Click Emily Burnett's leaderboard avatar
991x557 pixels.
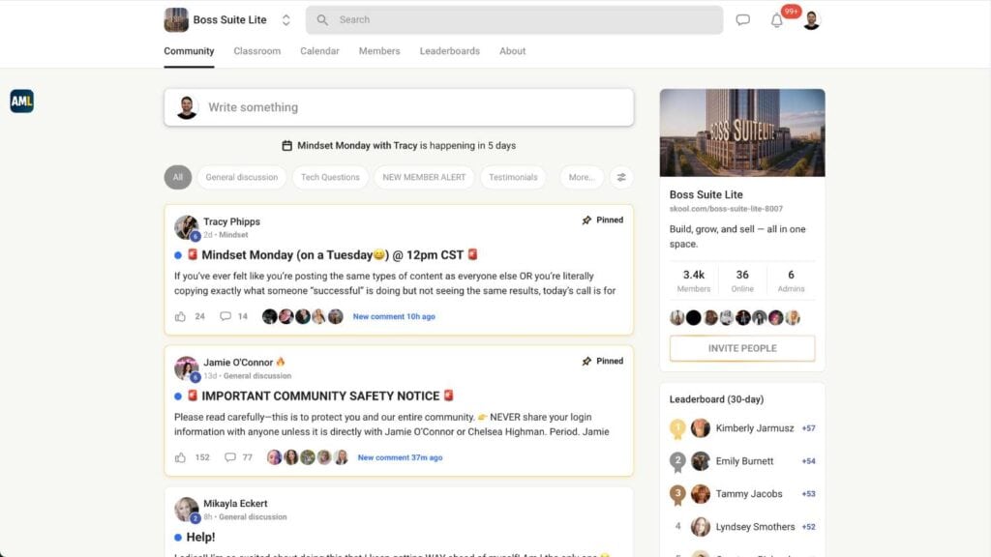[700, 461]
